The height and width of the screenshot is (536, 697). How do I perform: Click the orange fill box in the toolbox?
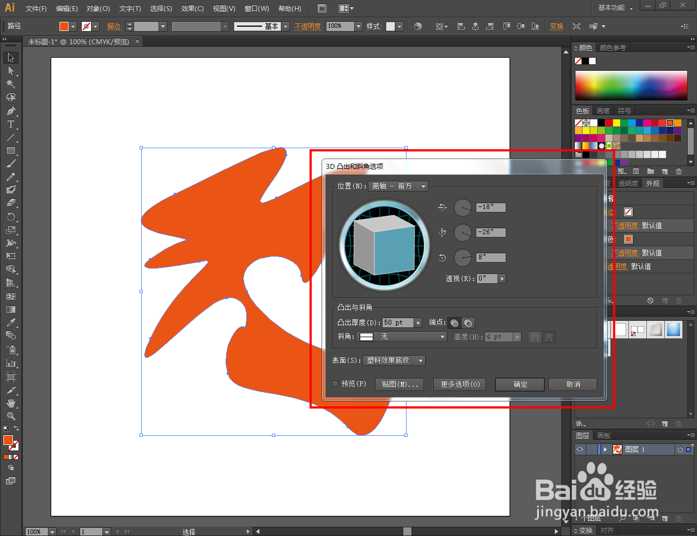pos(8,440)
